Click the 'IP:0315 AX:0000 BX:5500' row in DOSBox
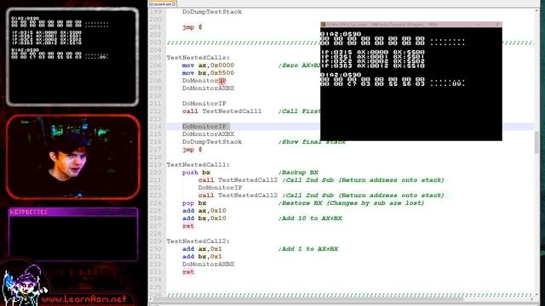 coord(373,53)
